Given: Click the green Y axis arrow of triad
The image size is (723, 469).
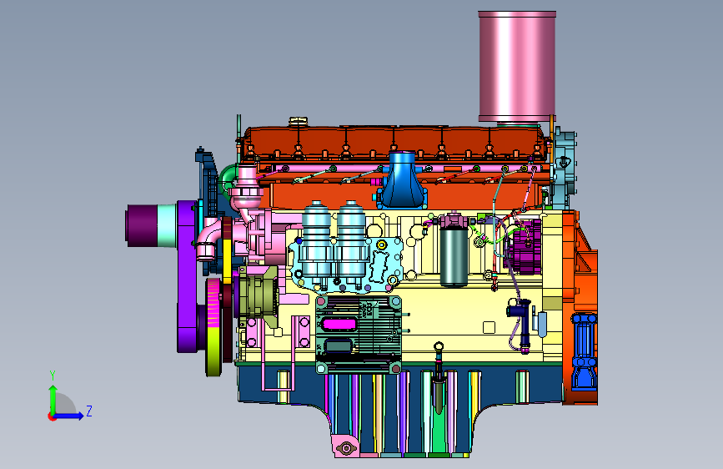Looking at the screenshot, I should pyautogui.click(x=53, y=397).
